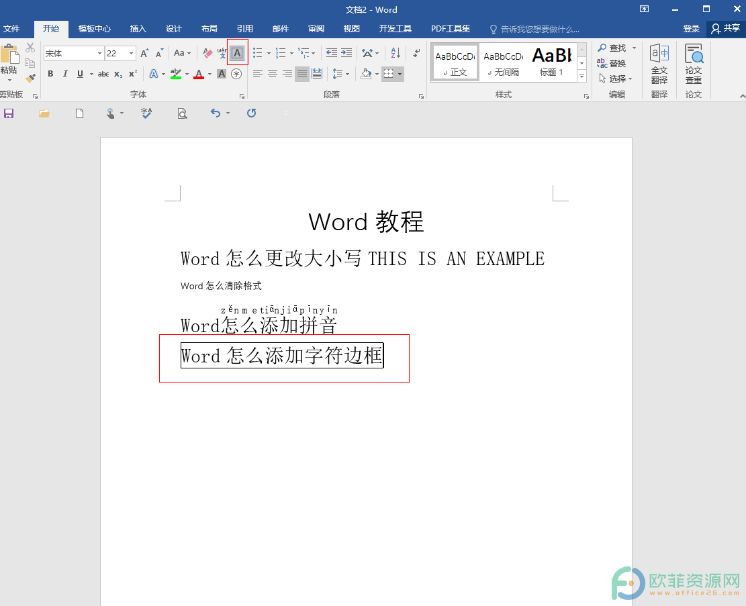
Task: Center align the text
Action: tap(273, 74)
